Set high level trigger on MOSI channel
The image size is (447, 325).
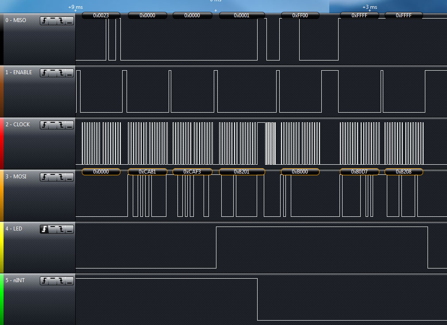pos(53,177)
